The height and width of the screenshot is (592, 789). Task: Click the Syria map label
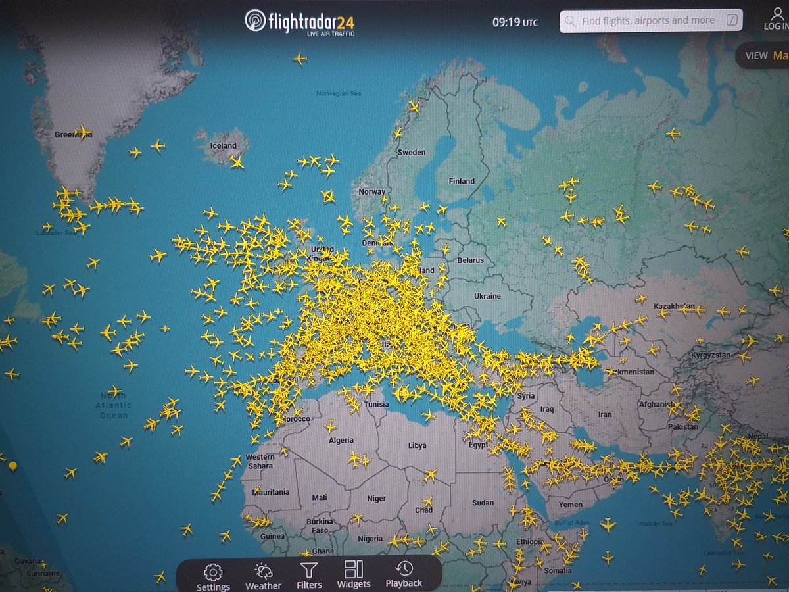[526, 396]
